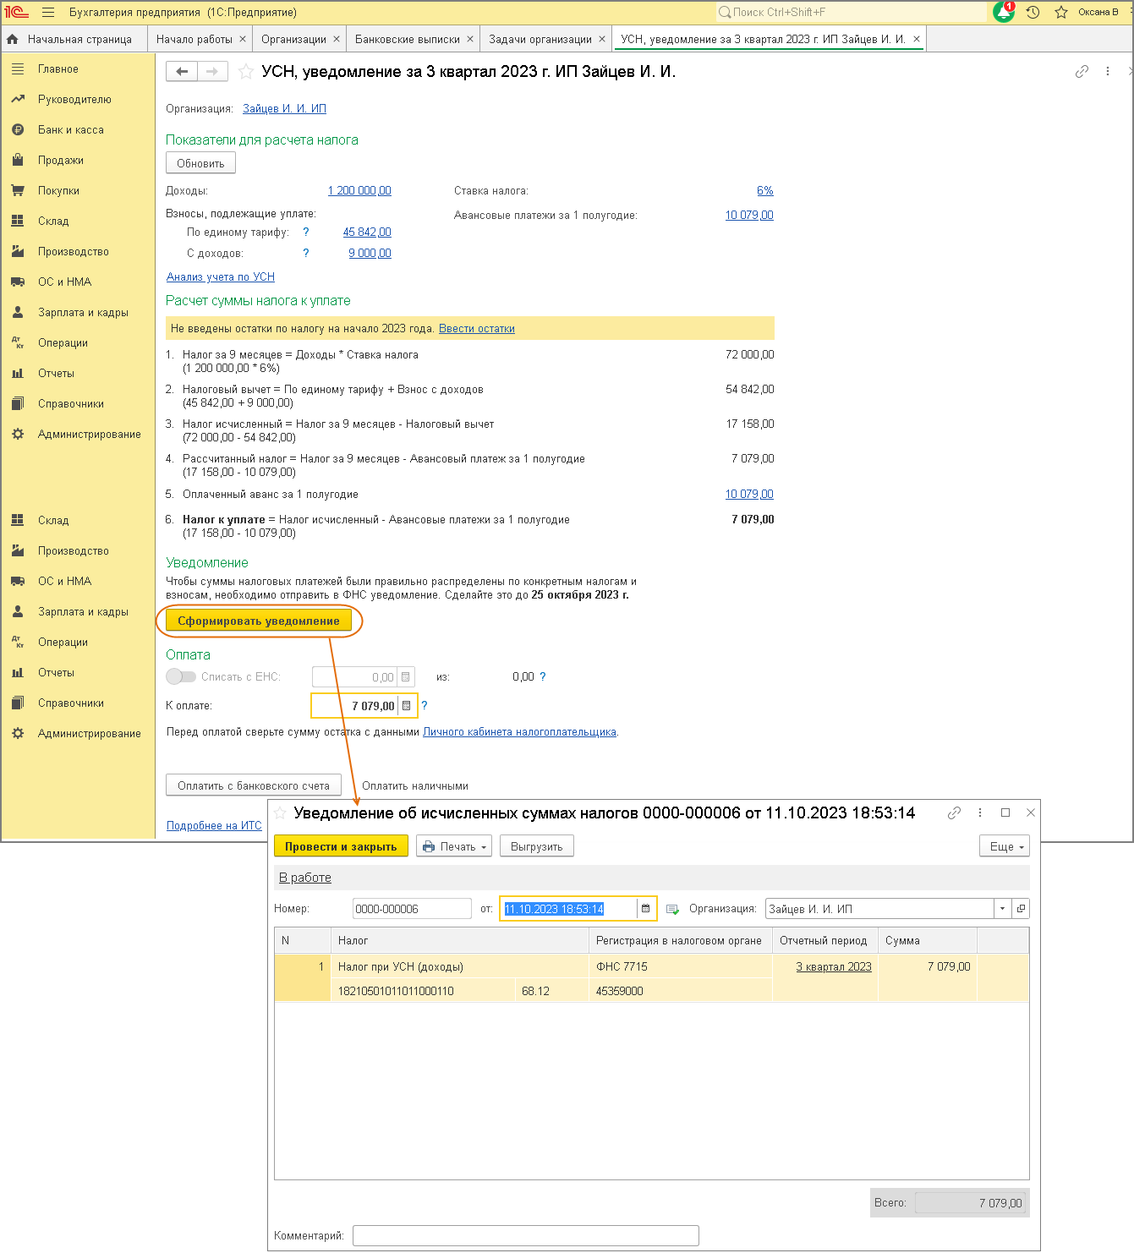Expand the Организация dropdown arrow in dialog

click(1003, 909)
